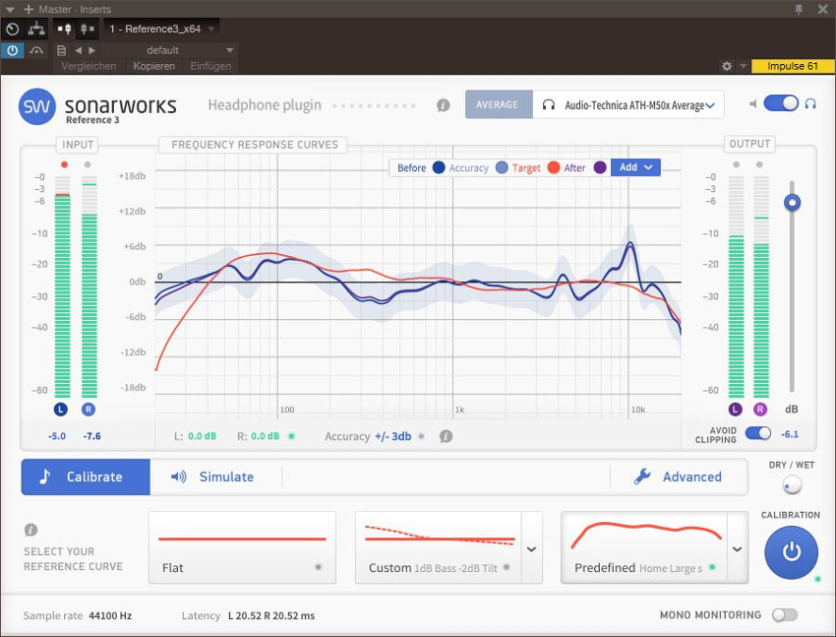Switch to the Calibrate tab
Screen dimensions: 836x637
point(86,477)
